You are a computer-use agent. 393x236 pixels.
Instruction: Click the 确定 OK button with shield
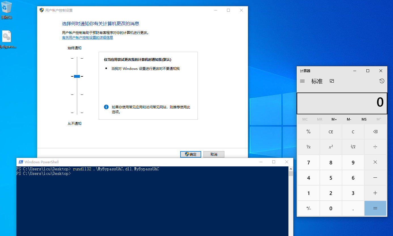[191, 154]
